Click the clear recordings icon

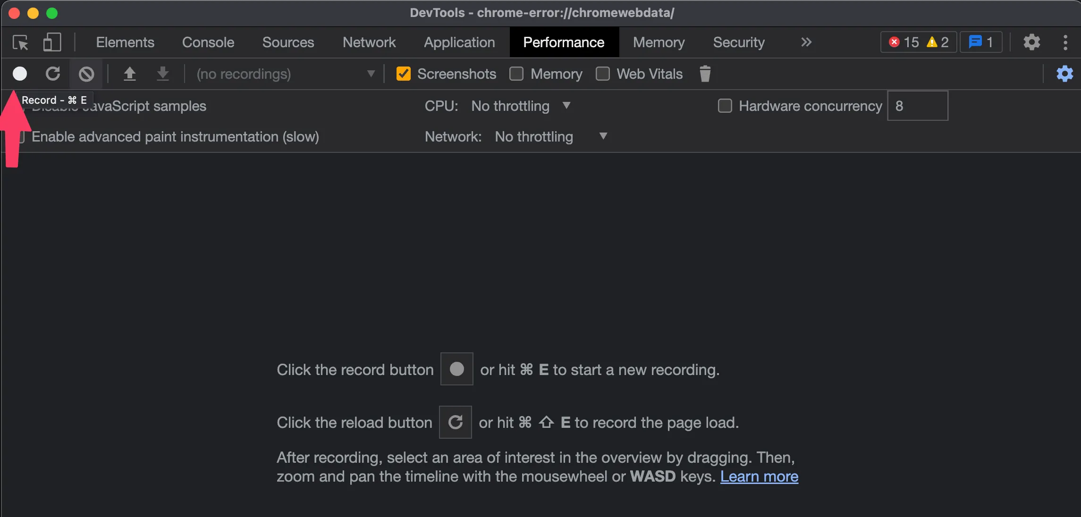point(86,74)
